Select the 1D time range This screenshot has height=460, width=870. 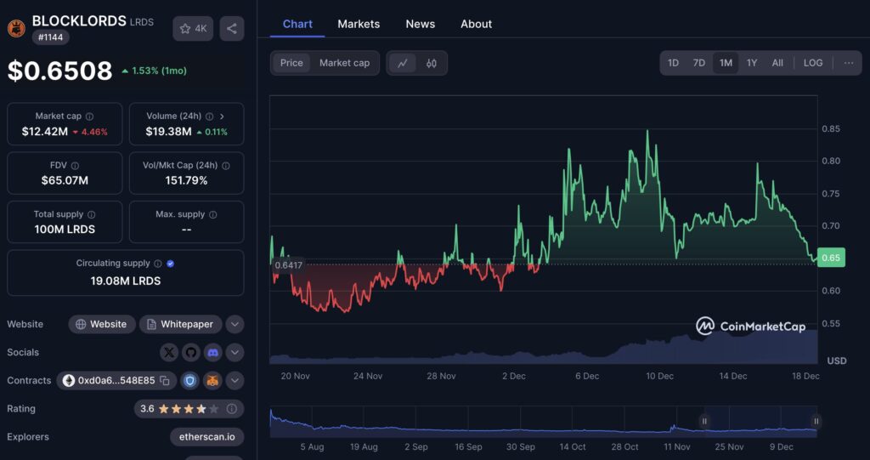pos(673,63)
